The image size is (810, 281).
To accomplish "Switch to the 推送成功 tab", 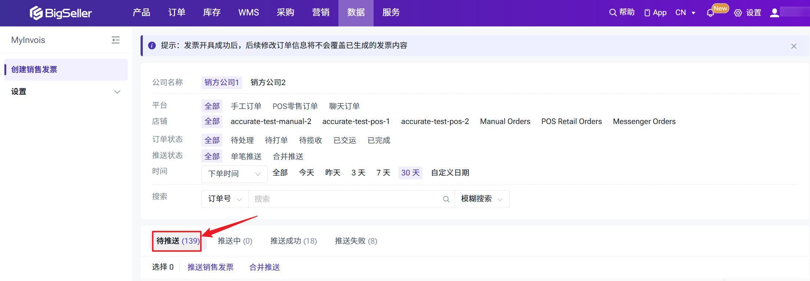I will [293, 241].
